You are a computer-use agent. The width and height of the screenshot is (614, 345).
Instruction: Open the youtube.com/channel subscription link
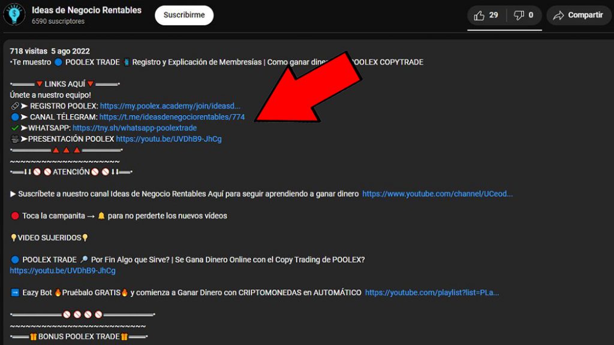(437, 194)
